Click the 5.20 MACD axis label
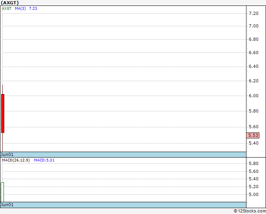This screenshot has width=266, height=214. [253, 187]
